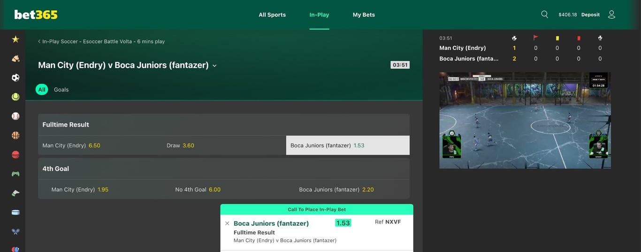Click the 03:51 match timer badge
Image resolution: width=641 pixels, height=252 pixels.
[x=400, y=65]
